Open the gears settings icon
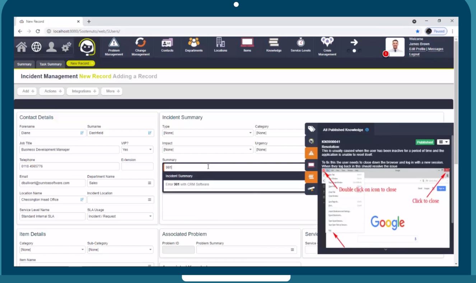The width and height of the screenshot is (476, 283). click(67, 47)
